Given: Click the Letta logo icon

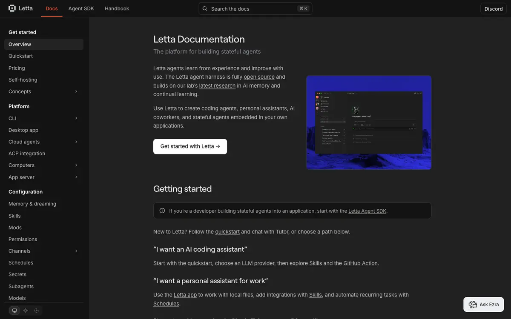Looking at the screenshot, I should tap(12, 8).
